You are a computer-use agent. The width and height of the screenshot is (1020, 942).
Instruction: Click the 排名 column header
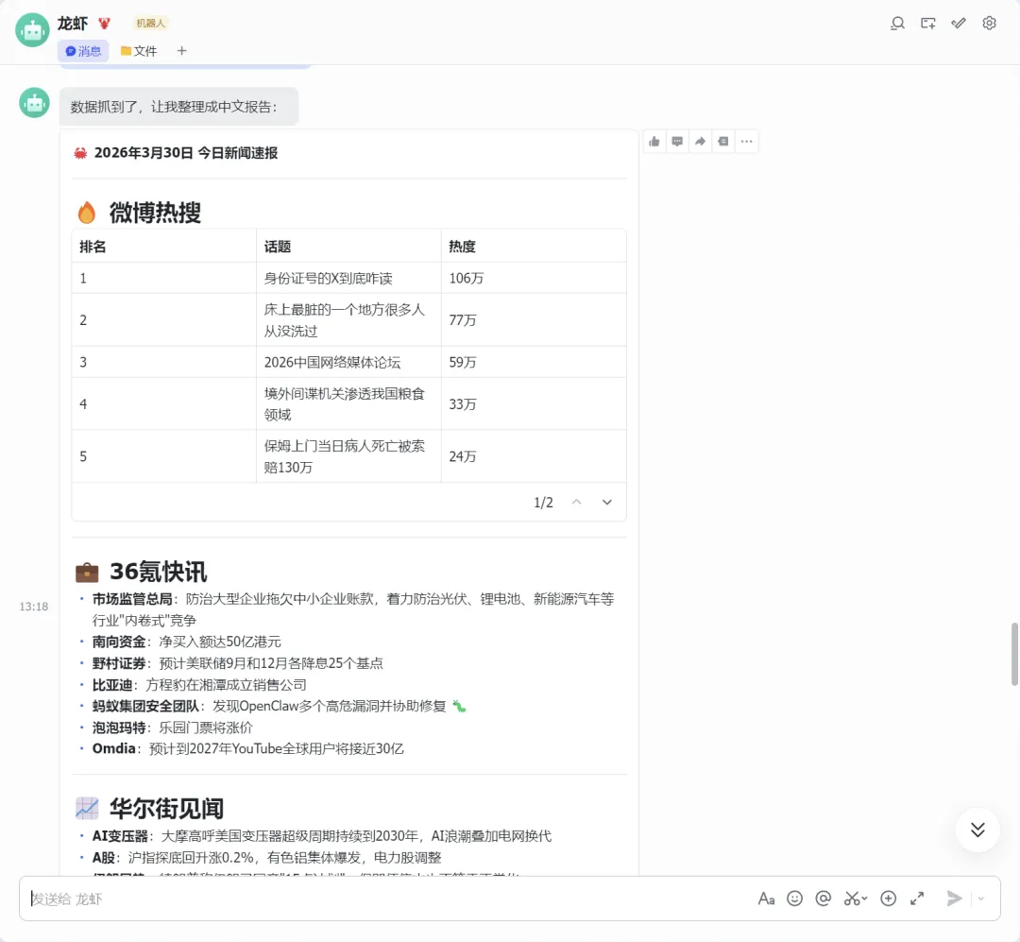[x=93, y=247]
